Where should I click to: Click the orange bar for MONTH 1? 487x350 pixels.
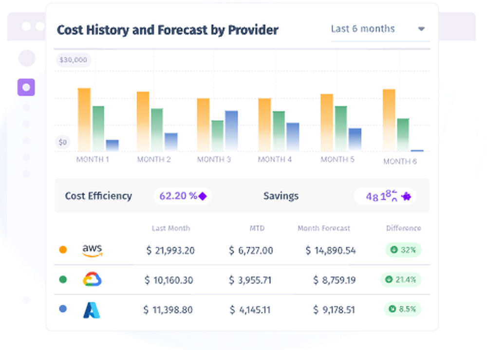coord(84,120)
